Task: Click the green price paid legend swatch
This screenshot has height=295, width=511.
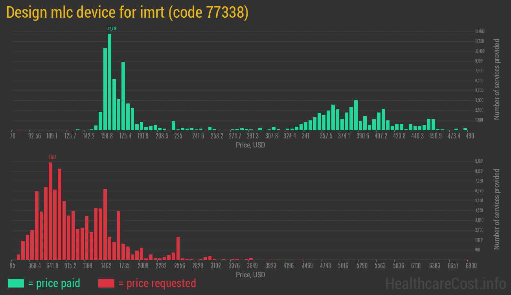Action: tap(16, 283)
